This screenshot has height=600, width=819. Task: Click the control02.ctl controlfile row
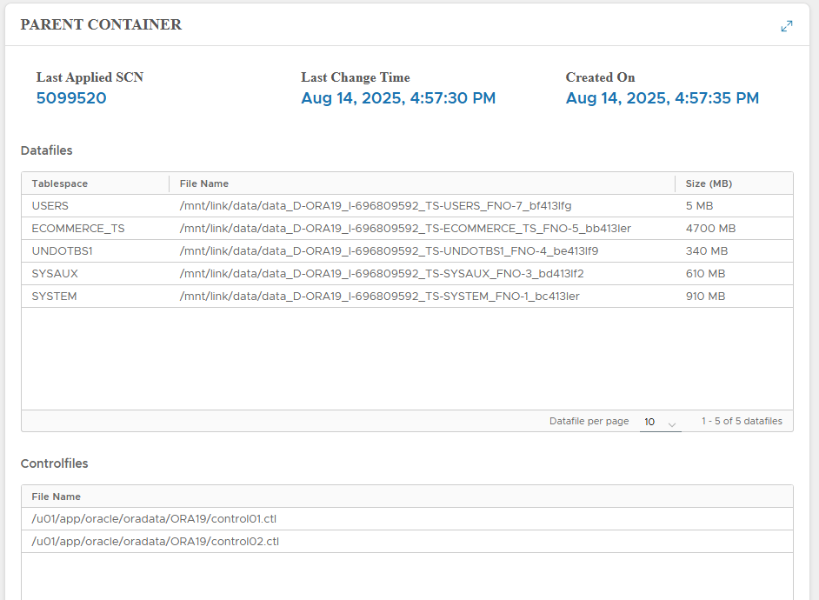(x=155, y=542)
